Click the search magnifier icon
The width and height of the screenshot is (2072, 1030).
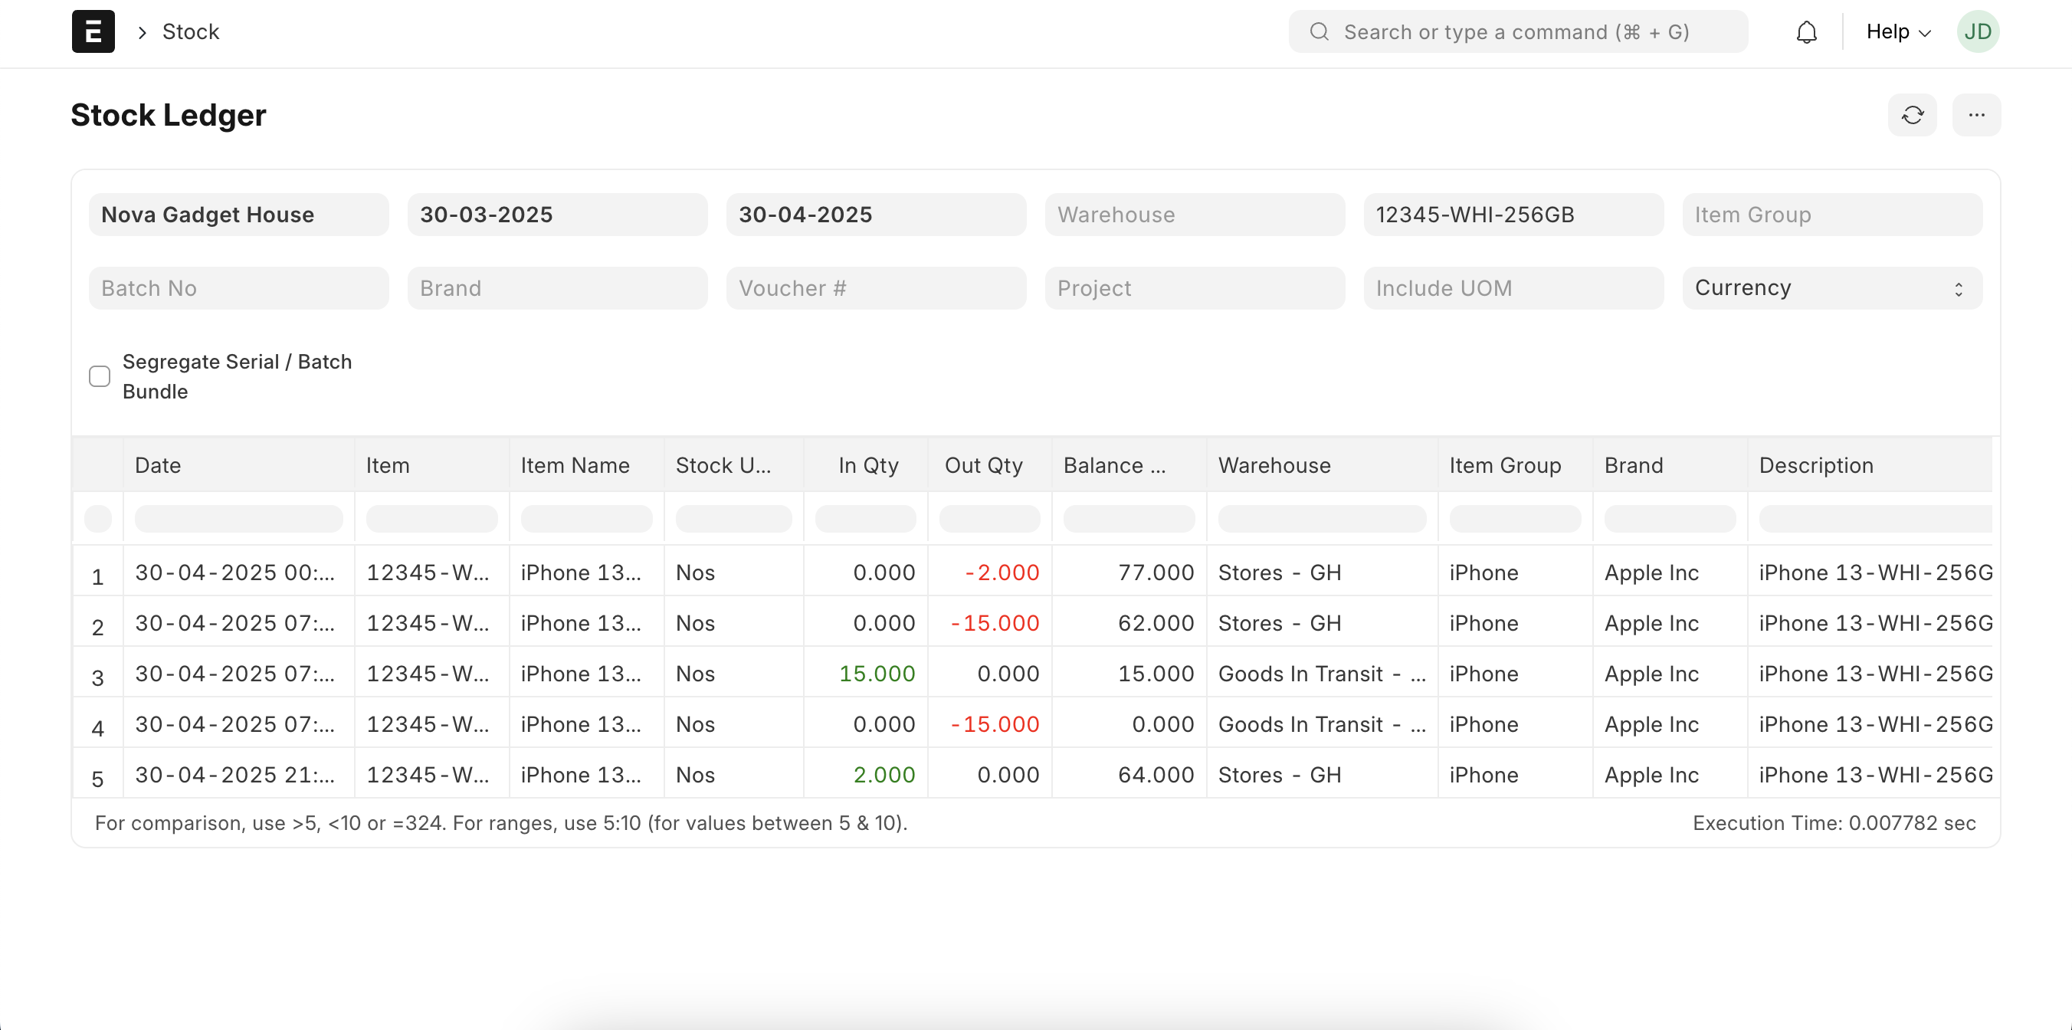pyautogui.click(x=1319, y=31)
